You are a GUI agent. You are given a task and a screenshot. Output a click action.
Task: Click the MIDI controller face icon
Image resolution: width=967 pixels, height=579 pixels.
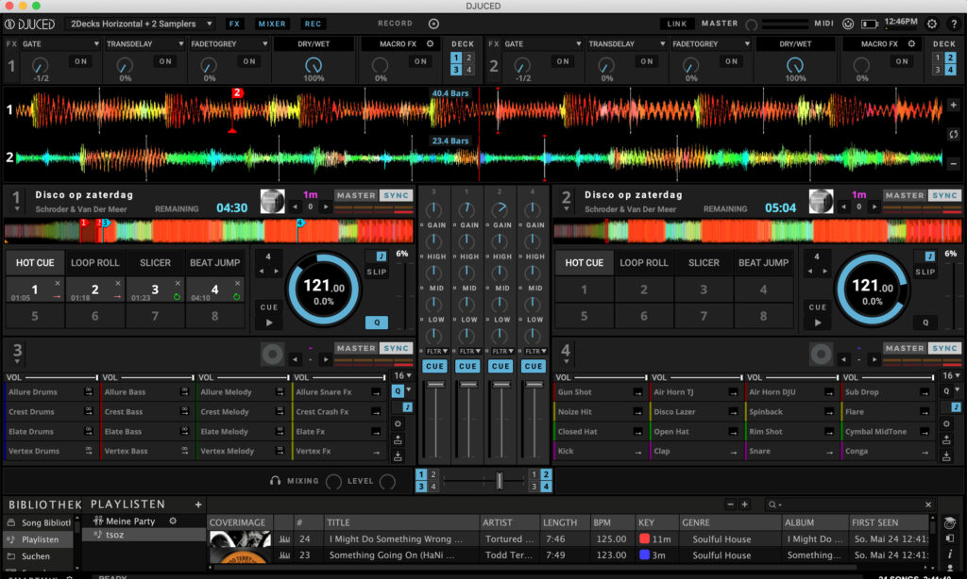tap(848, 24)
